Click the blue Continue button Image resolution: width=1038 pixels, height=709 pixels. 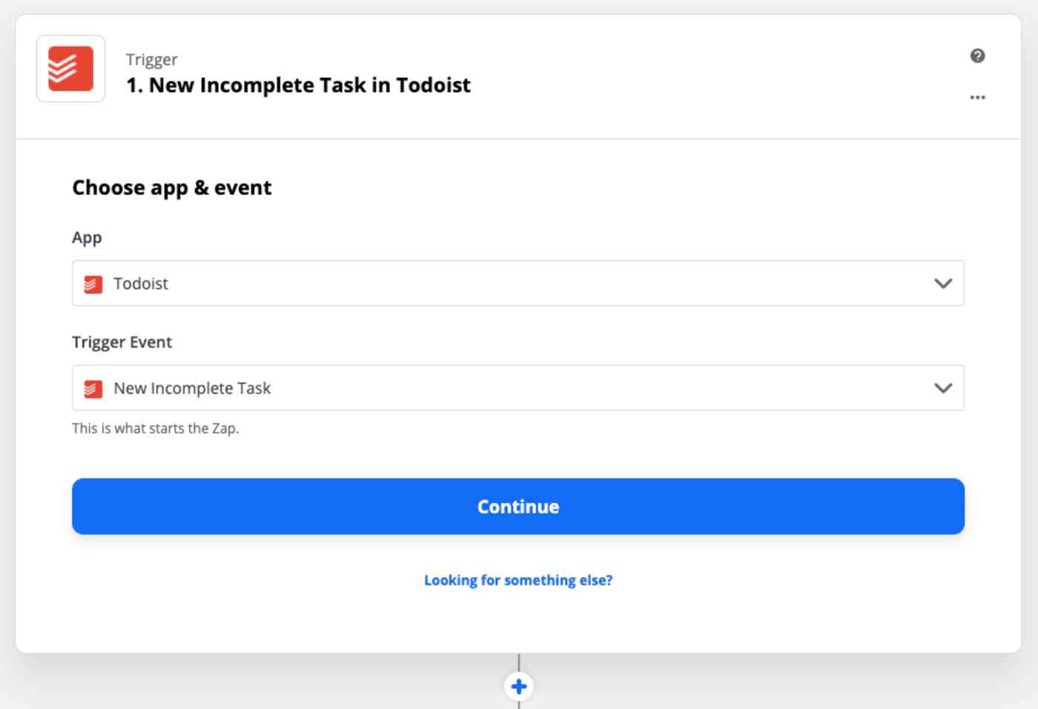pos(518,506)
